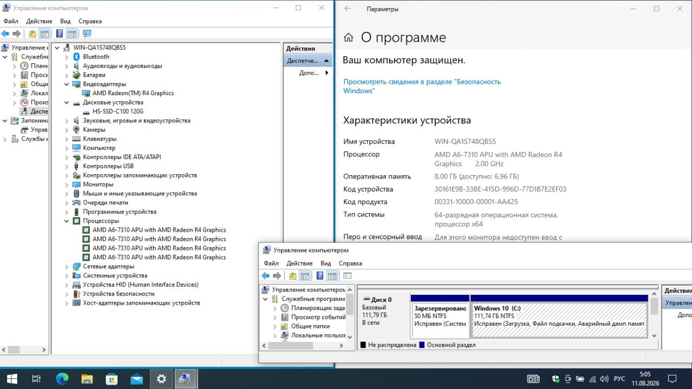Screen dimensions: 692x389
Task: Click Back arrow in Disk Management window toolbar
Action: [x=265, y=276]
